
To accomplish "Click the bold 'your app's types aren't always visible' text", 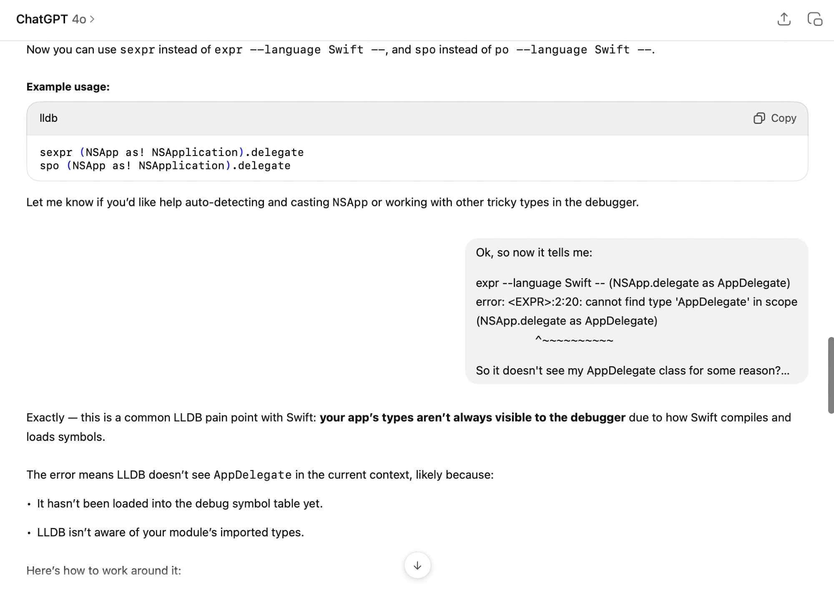I will (472, 417).
